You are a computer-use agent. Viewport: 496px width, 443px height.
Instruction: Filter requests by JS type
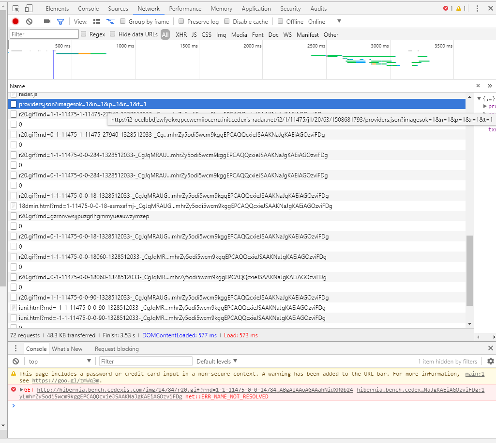click(194, 34)
